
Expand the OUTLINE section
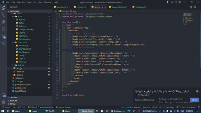tap(30, 98)
